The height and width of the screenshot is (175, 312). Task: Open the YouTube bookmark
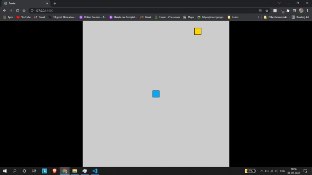[24, 17]
